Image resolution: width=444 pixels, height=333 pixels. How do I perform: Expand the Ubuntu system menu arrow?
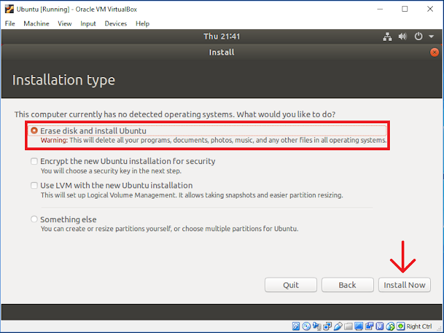click(432, 37)
